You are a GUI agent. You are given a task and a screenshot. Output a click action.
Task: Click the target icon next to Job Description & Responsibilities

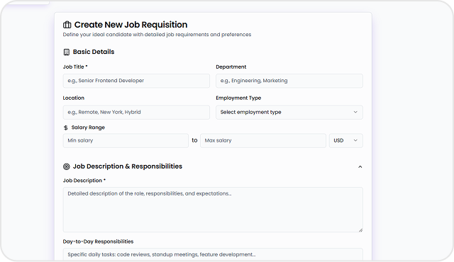click(67, 166)
